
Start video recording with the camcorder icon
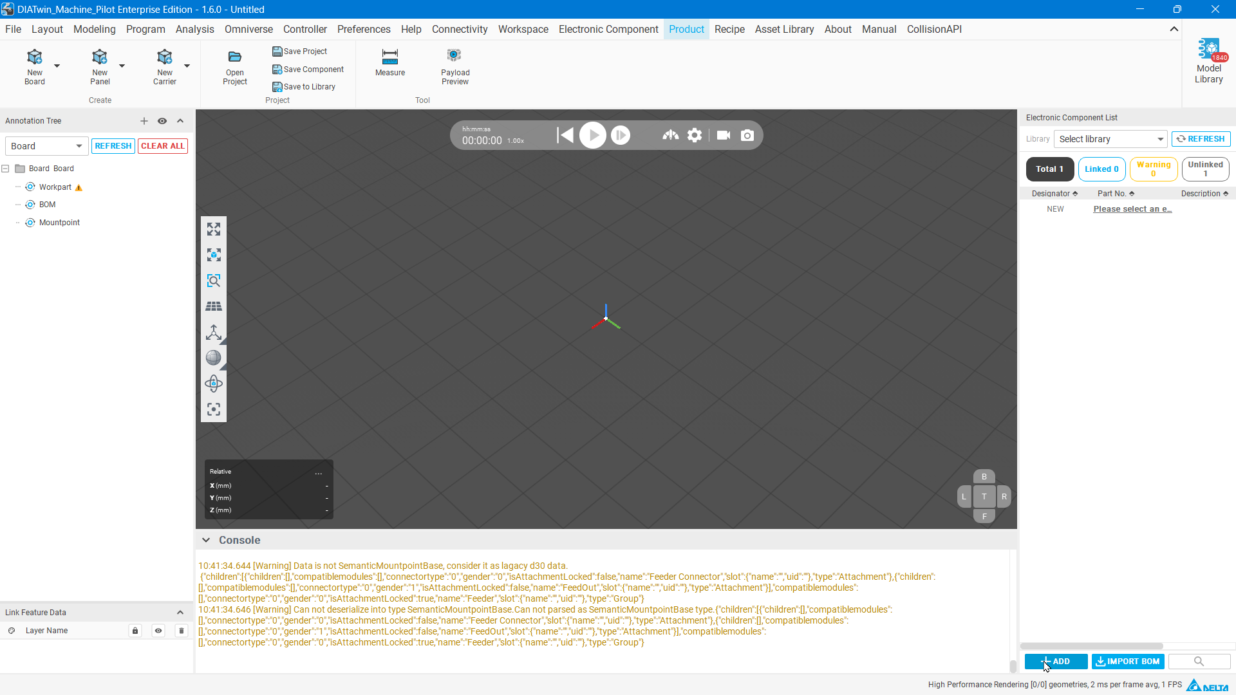coord(724,135)
